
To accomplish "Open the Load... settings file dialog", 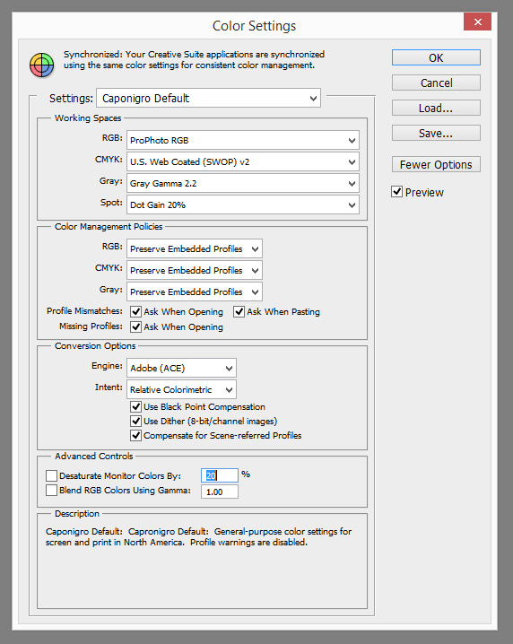I will (x=436, y=108).
